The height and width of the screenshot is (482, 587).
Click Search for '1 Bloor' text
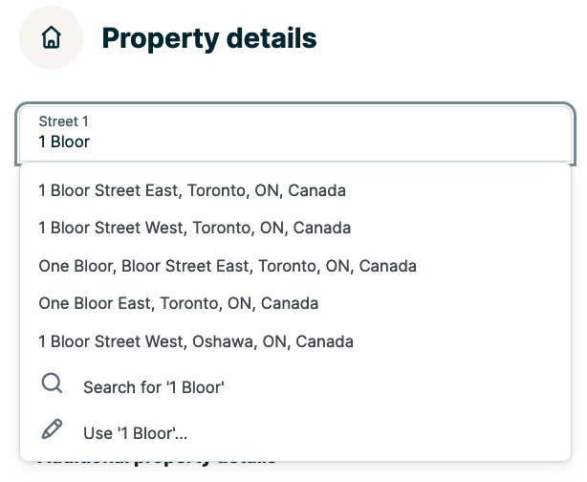153,387
